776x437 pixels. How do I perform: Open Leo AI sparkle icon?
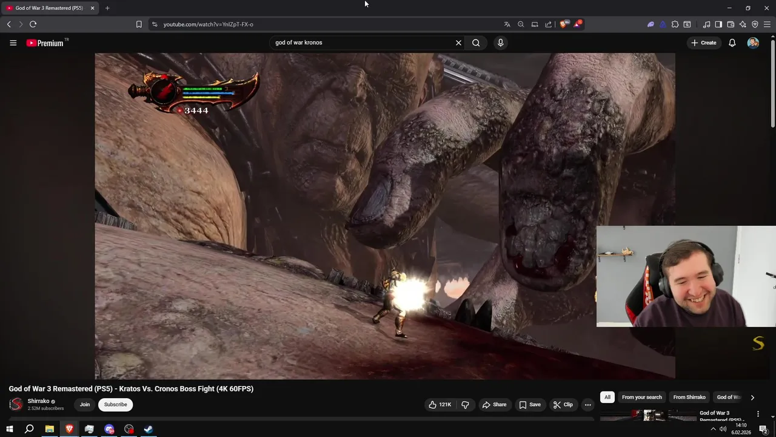[x=743, y=24]
